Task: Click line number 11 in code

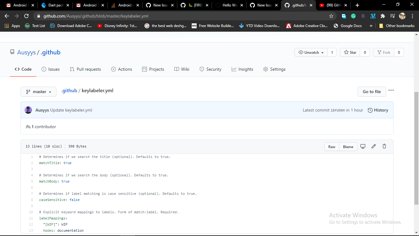Action: pyautogui.click(x=31, y=218)
